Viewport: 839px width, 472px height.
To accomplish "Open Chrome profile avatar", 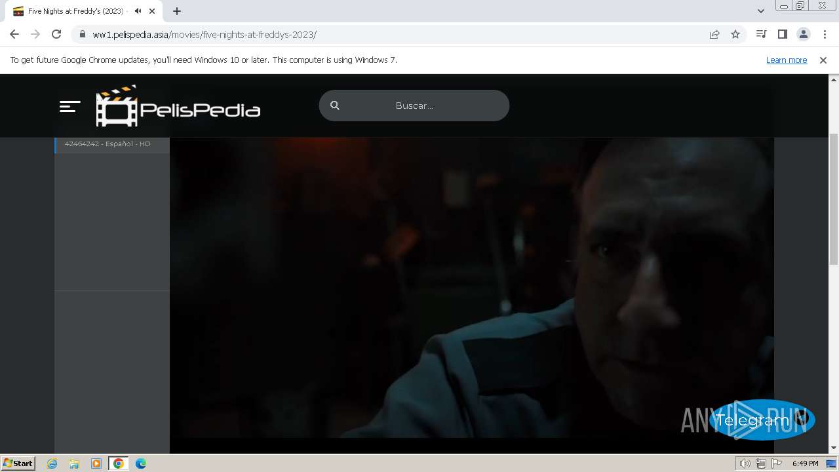I will click(804, 35).
